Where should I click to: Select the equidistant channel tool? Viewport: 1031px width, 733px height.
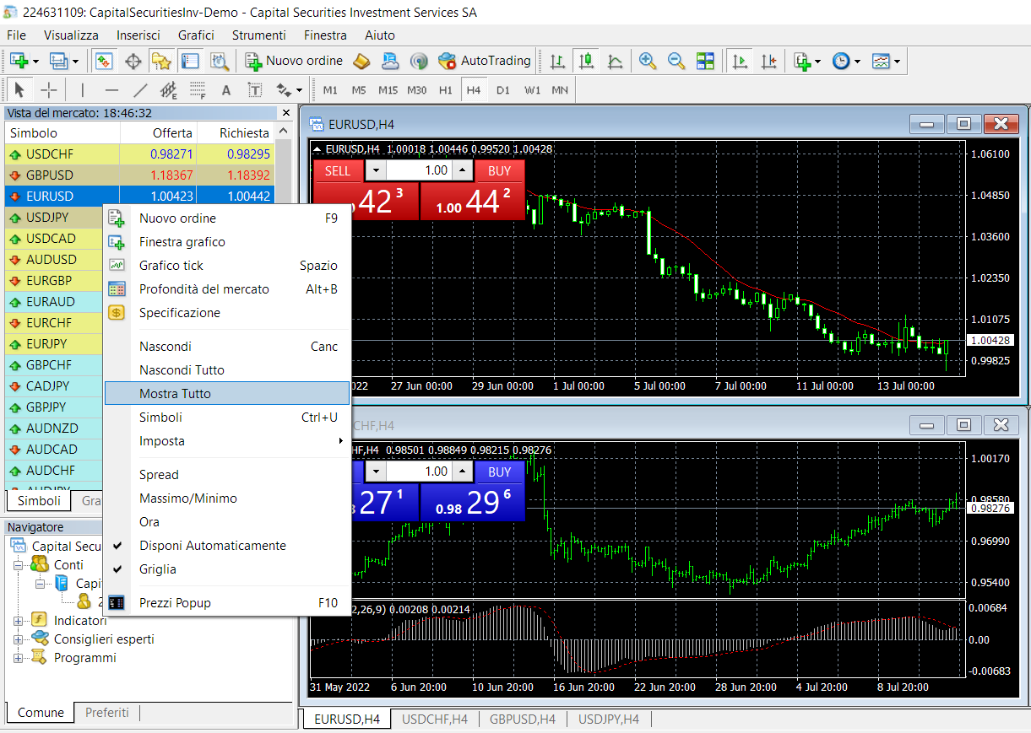169,89
